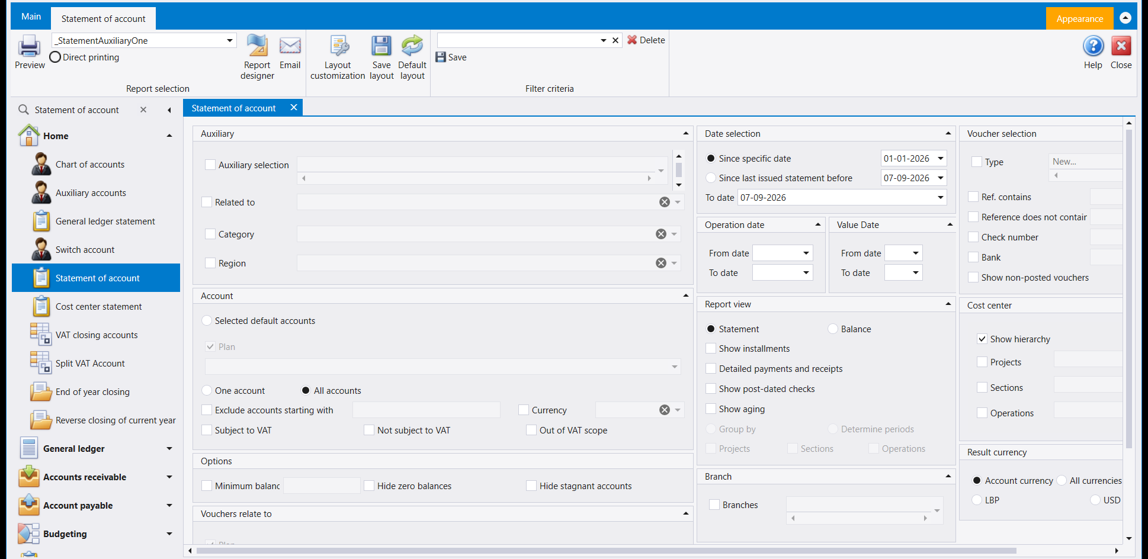Click the Minimum balance input field
Image resolution: width=1148 pixels, height=559 pixels.
coord(322,486)
